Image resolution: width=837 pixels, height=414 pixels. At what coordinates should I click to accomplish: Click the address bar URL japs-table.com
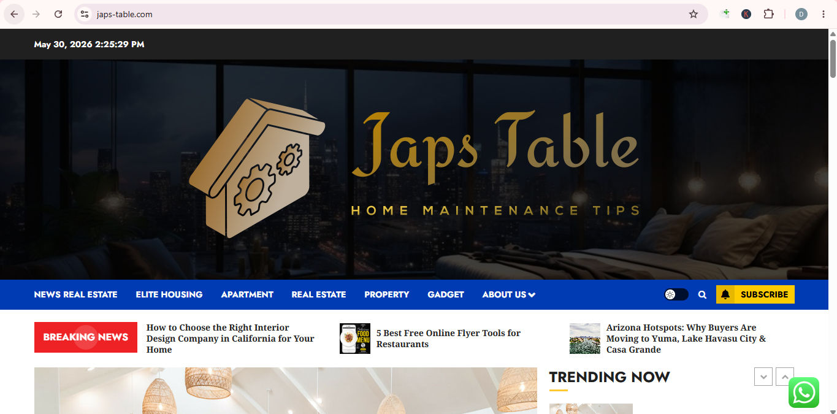124,14
